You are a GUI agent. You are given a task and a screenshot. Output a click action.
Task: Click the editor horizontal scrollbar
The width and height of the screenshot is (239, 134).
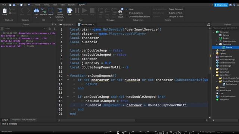click(x=98, y=120)
